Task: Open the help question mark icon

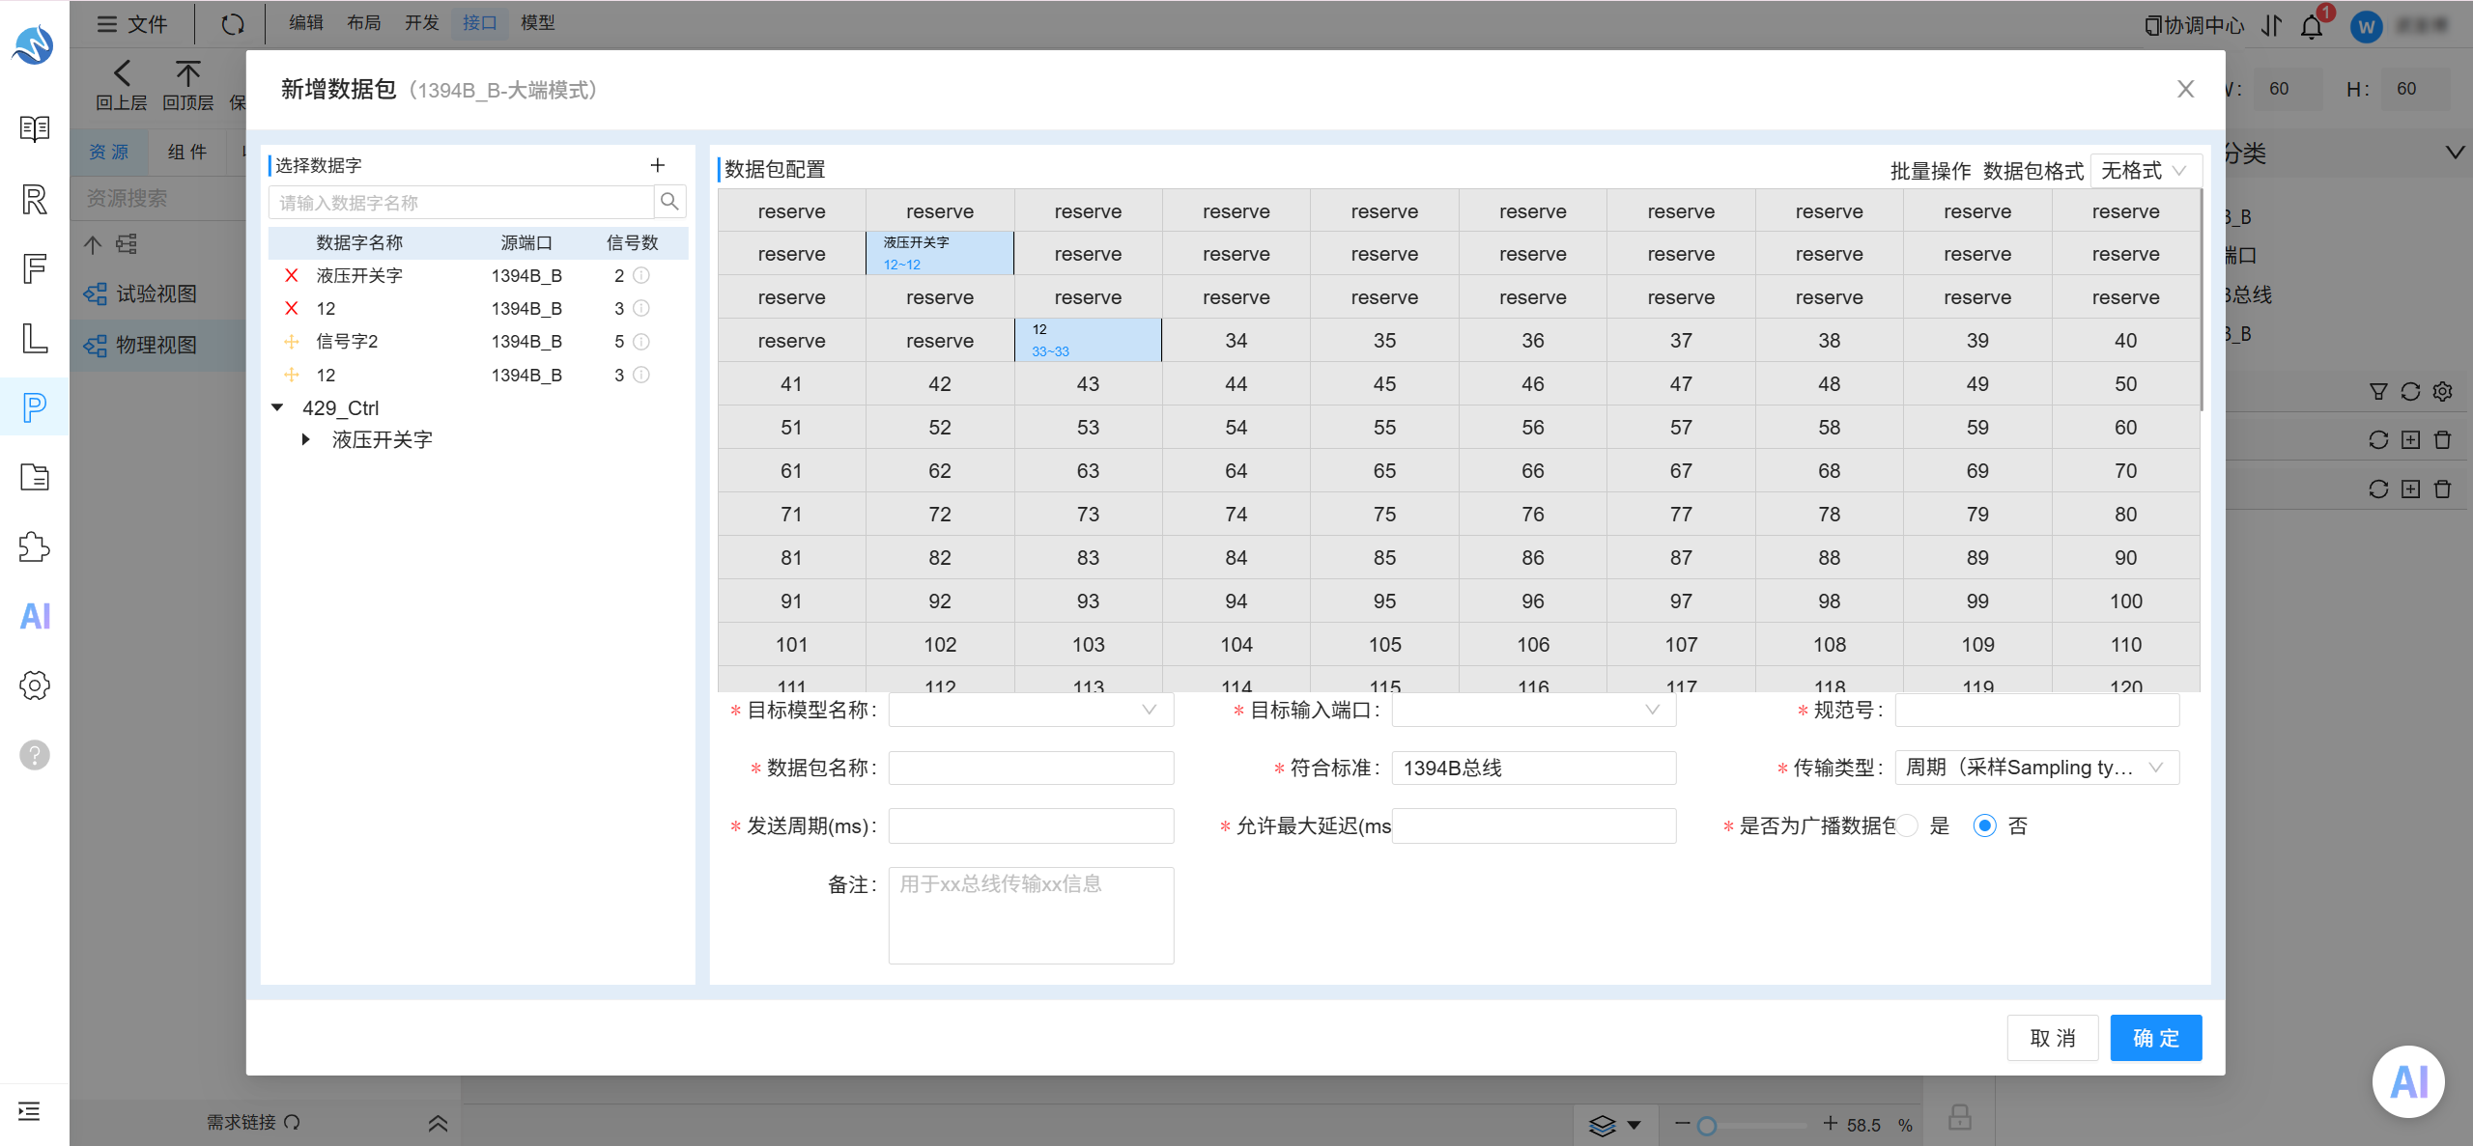Action: [x=35, y=755]
